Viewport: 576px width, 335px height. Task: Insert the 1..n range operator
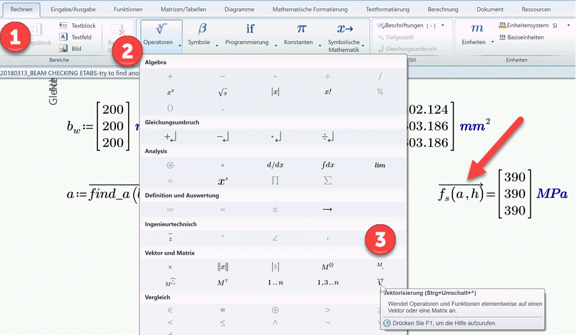coord(275,282)
